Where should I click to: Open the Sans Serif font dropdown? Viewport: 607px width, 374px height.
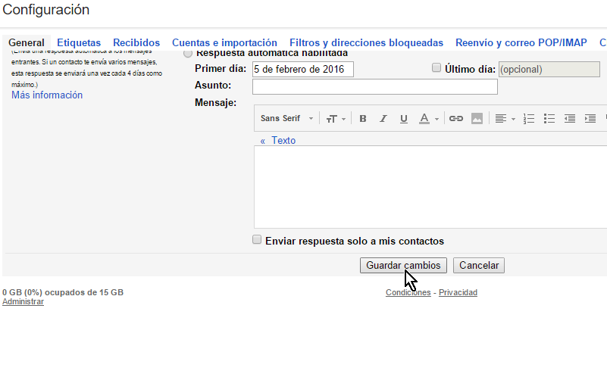[286, 118]
